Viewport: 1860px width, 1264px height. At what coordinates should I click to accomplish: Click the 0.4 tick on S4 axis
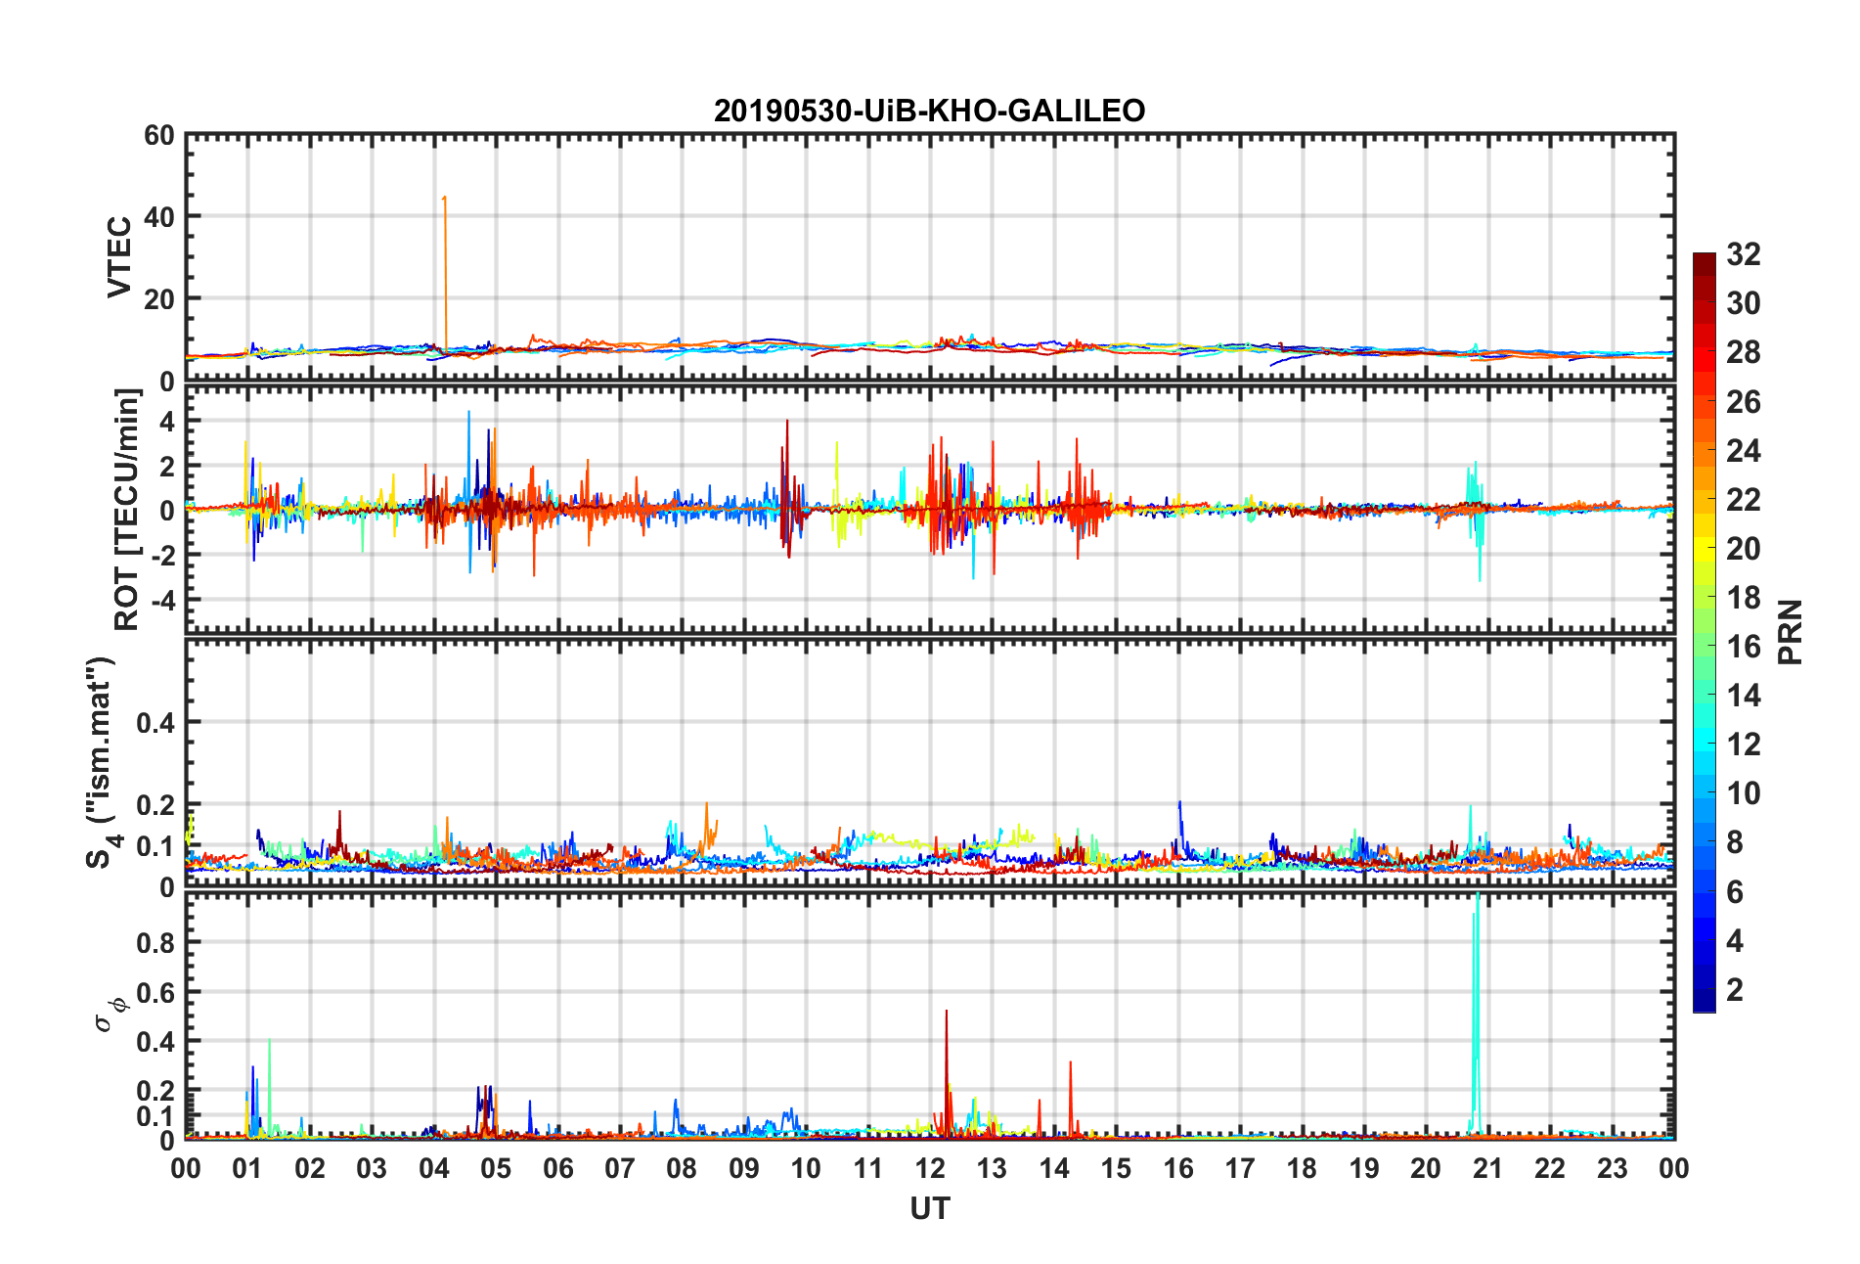[155, 723]
